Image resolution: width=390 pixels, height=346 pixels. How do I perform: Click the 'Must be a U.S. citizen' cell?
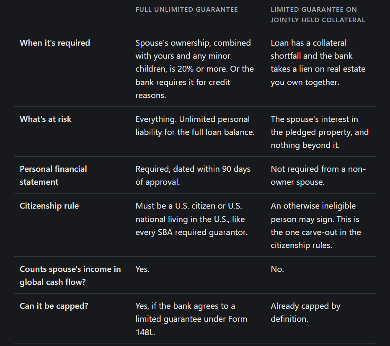[x=191, y=219]
